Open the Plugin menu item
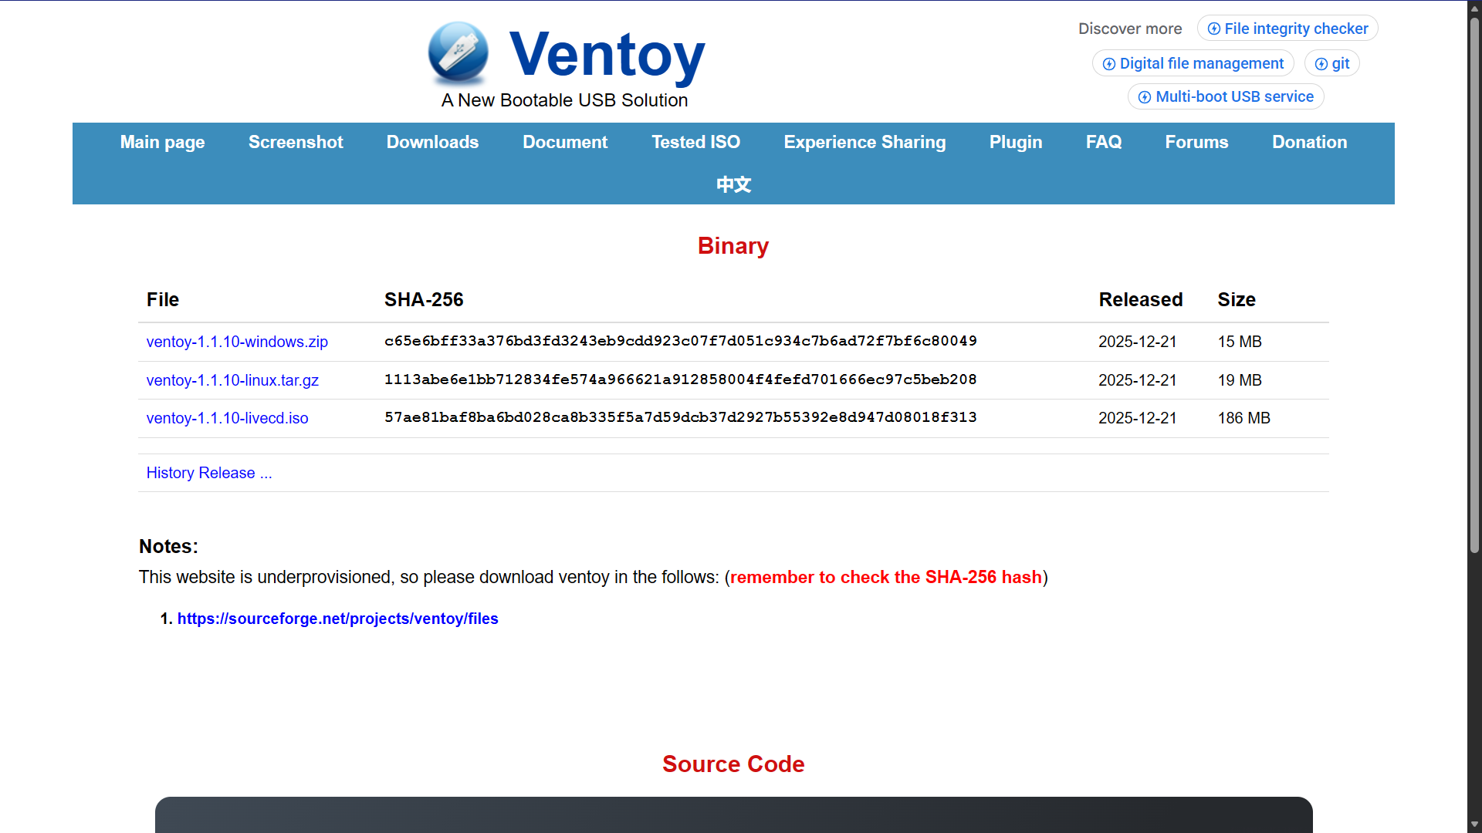Screen dimensions: 1482x833 (x=1016, y=142)
